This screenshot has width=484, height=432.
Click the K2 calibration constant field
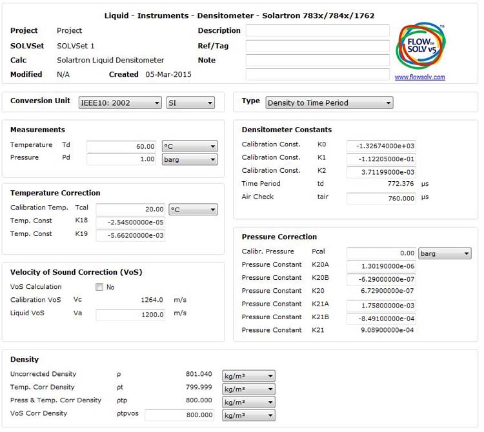(x=381, y=172)
